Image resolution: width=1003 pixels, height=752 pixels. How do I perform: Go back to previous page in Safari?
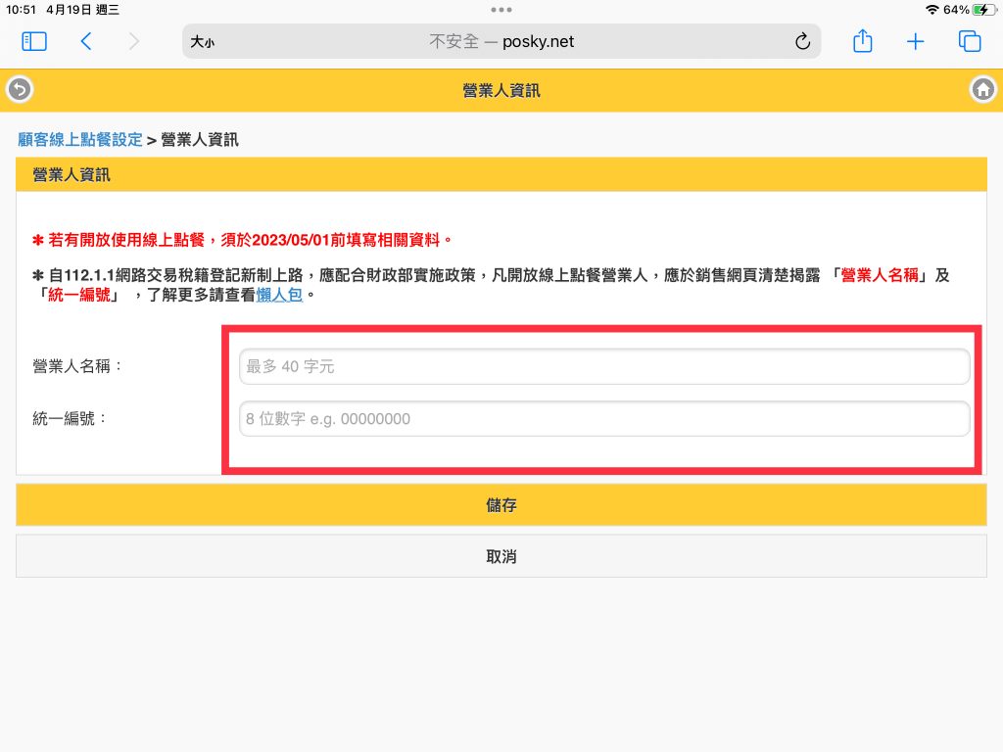click(86, 41)
